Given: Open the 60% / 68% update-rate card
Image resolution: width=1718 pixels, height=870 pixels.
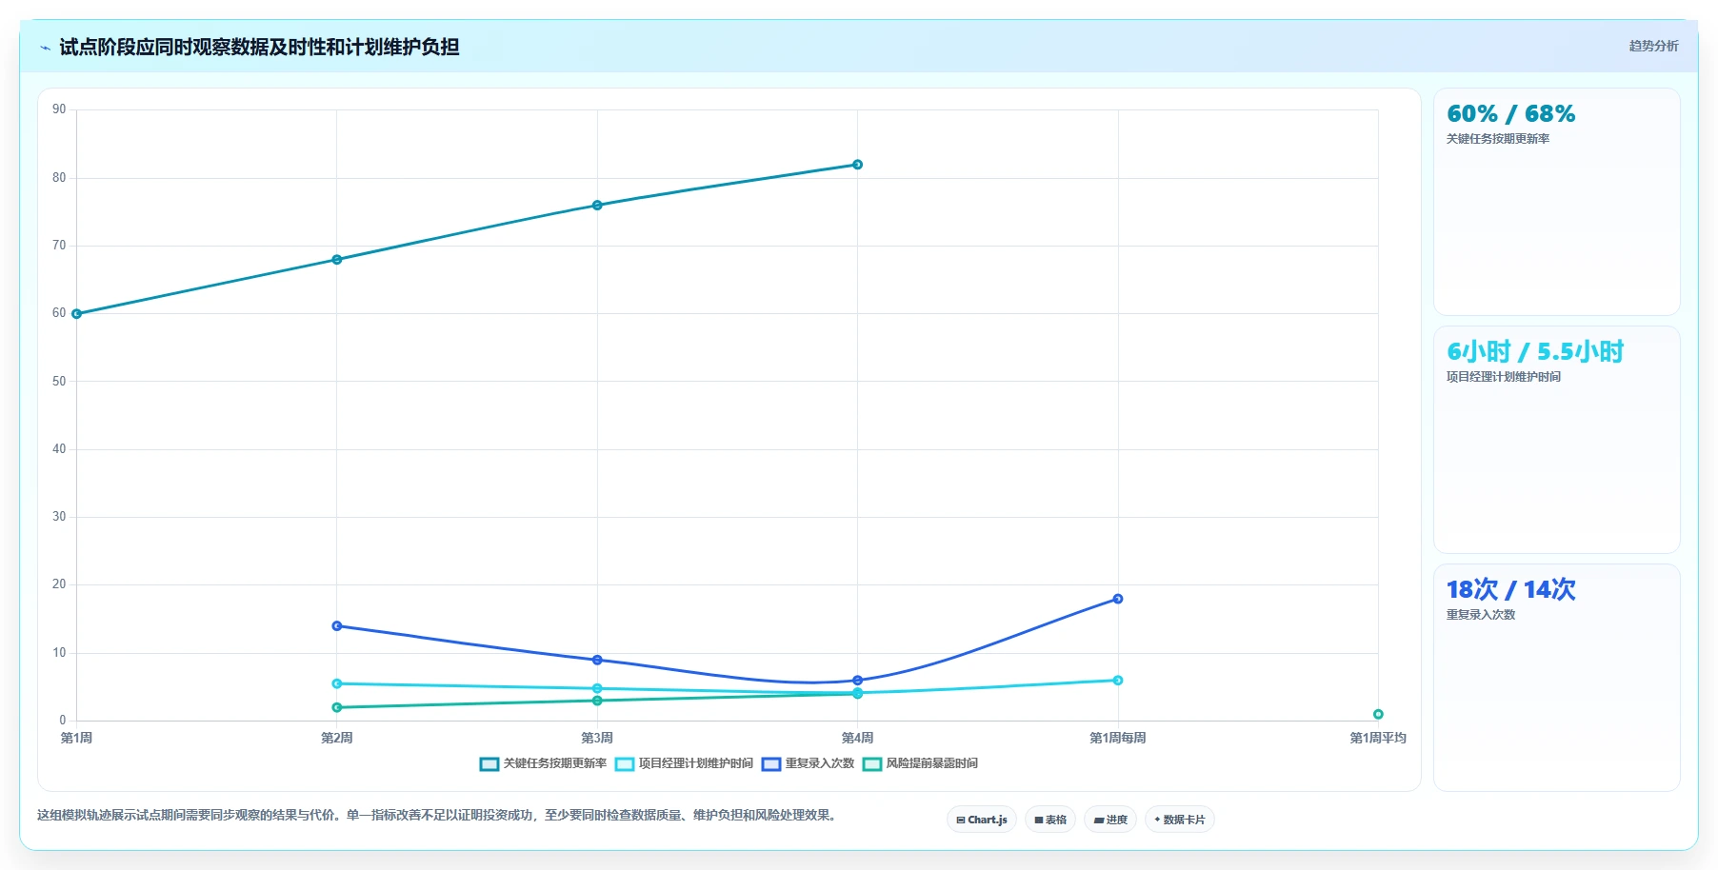Looking at the screenshot, I should pyautogui.click(x=1557, y=202).
